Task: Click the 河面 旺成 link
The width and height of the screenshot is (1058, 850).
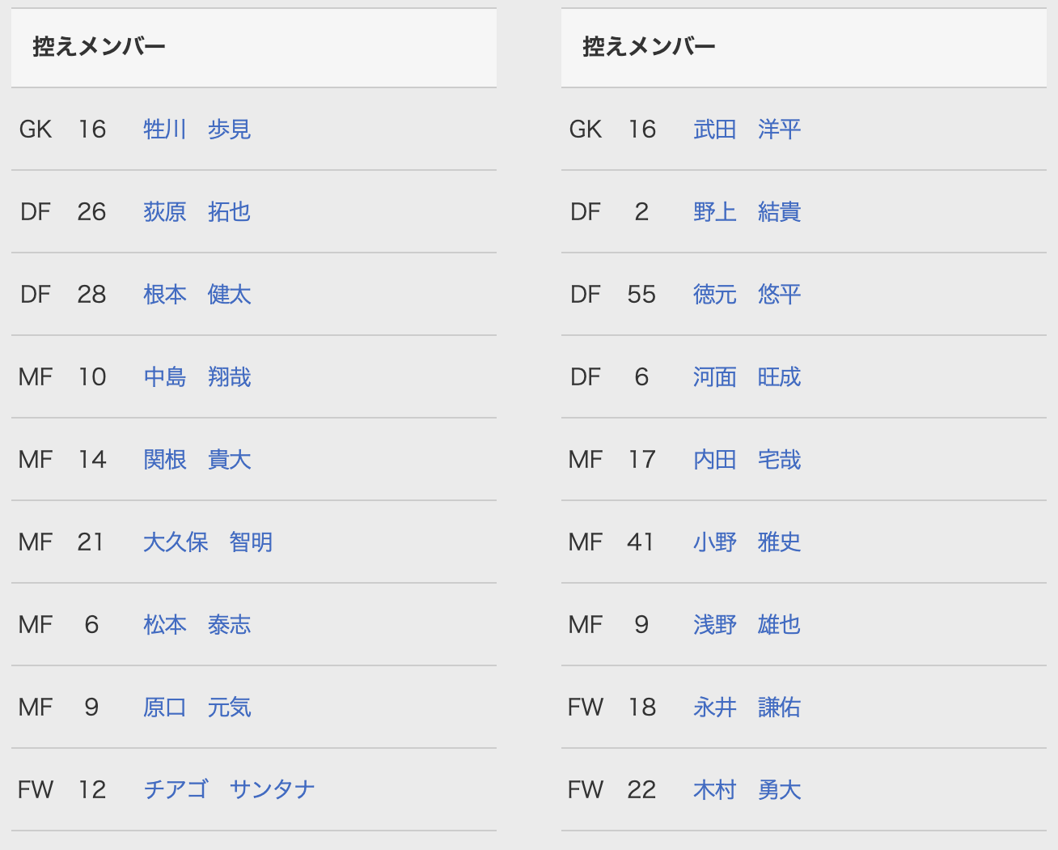Action: coord(747,377)
